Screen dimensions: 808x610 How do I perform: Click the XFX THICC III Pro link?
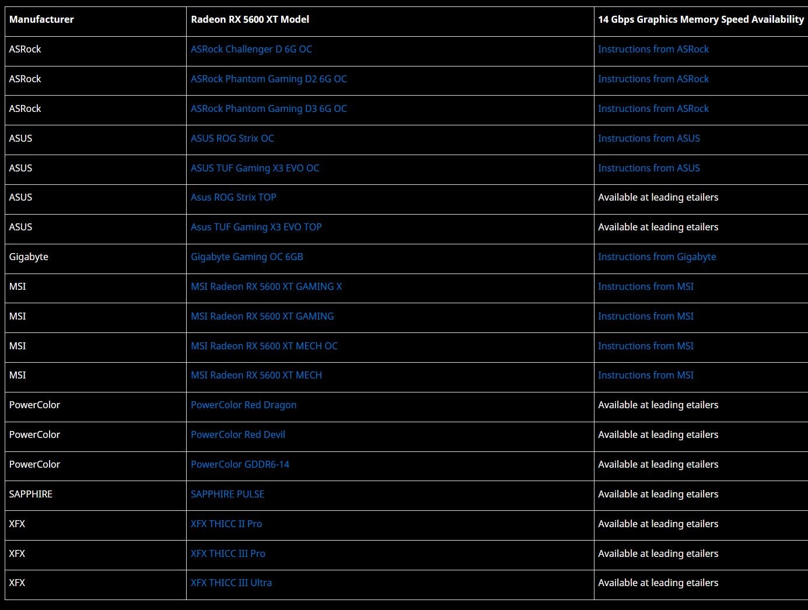click(228, 554)
